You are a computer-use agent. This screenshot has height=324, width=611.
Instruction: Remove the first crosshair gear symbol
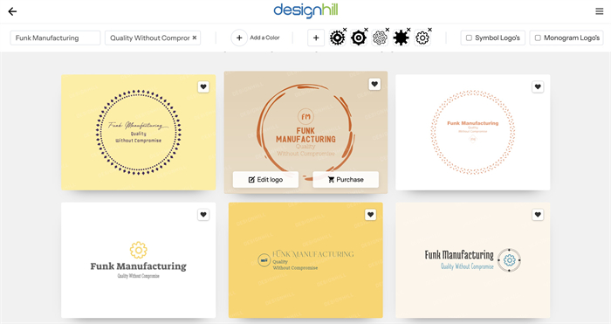click(345, 29)
